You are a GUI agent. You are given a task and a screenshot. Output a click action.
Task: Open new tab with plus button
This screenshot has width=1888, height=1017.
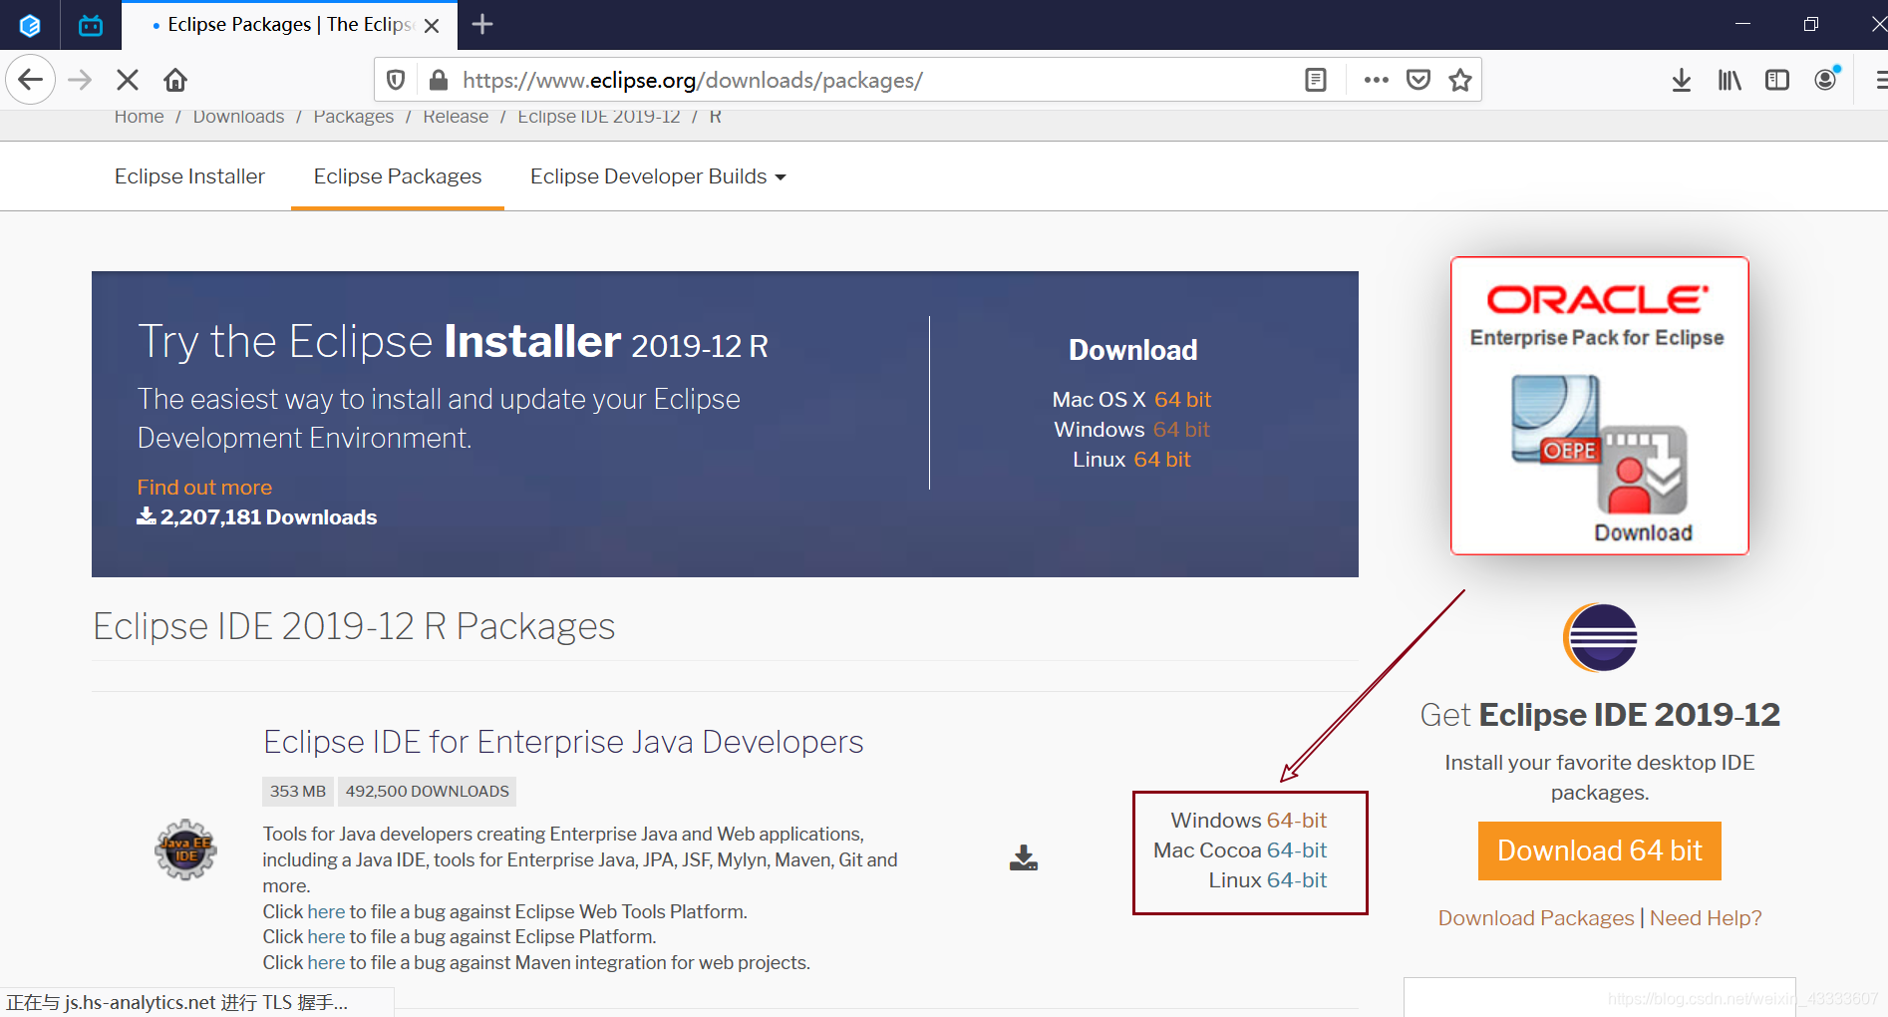(482, 24)
